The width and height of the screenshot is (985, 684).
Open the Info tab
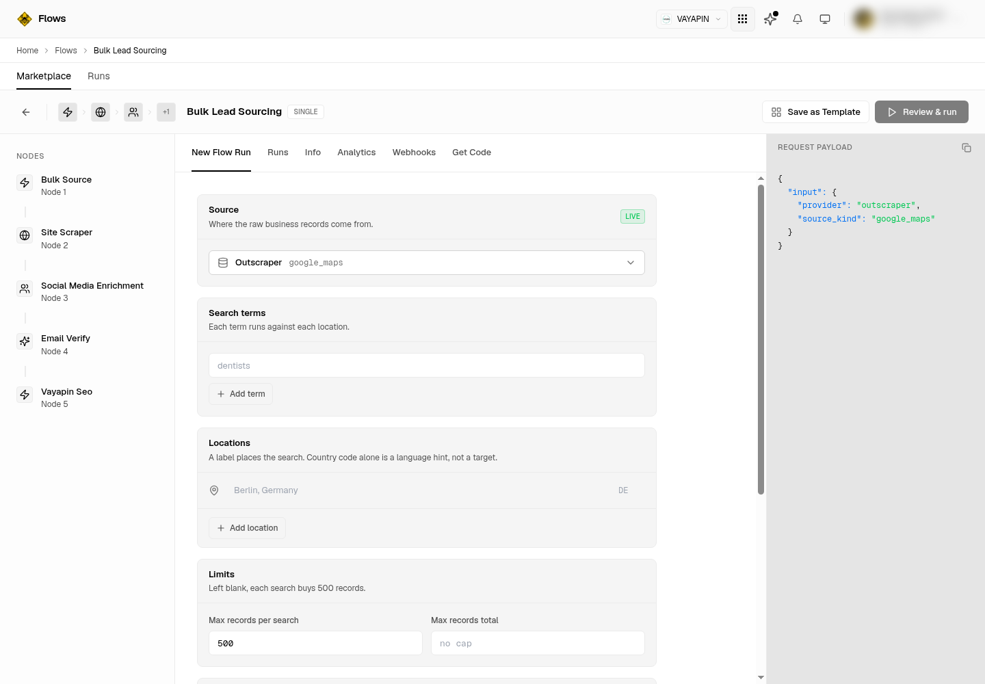[x=313, y=153]
